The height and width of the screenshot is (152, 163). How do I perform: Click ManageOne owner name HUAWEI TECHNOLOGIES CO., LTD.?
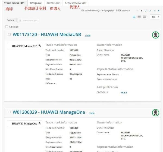[x=132, y=136]
